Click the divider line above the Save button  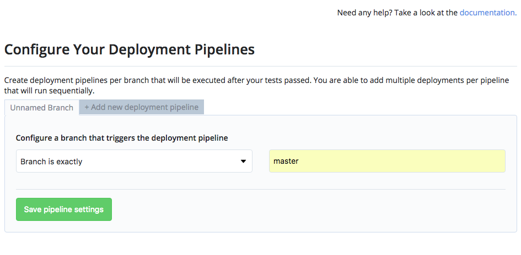tap(260, 189)
